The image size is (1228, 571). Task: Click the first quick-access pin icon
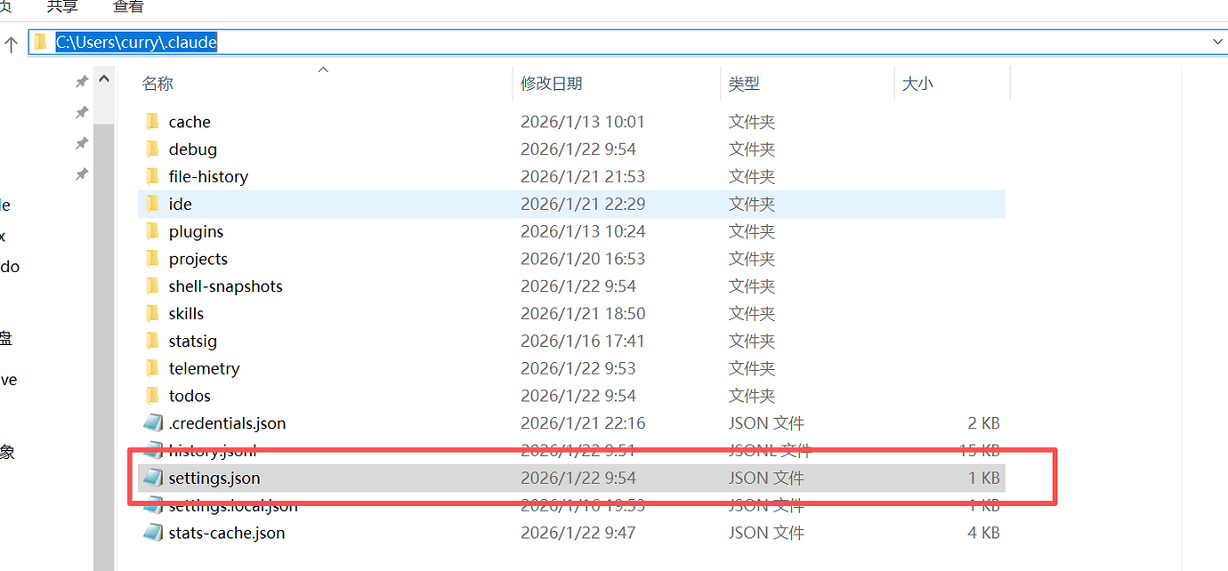81,82
